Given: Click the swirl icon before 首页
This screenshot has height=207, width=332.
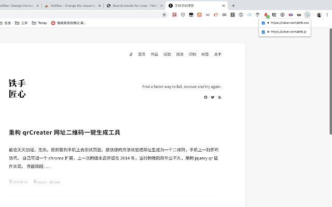Looking at the screenshot, I should point(131,54).
